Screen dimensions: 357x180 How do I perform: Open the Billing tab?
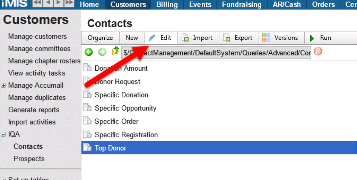coord(167,5)
